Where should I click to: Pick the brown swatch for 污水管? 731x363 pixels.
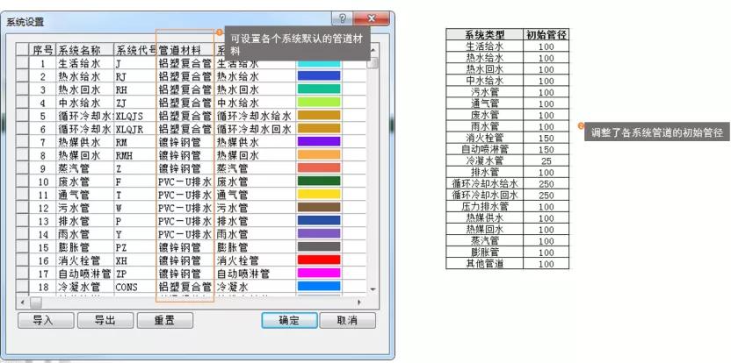tap(319, 207)
